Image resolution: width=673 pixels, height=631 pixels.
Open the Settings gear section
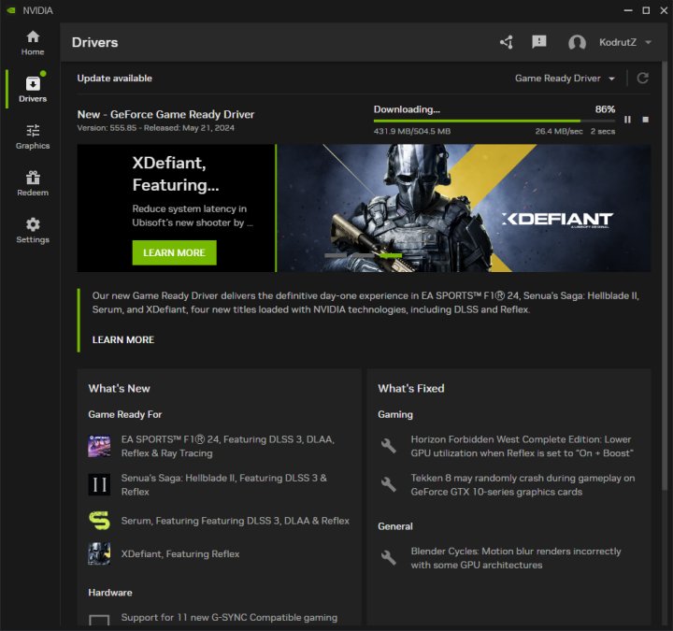point(33,231)
